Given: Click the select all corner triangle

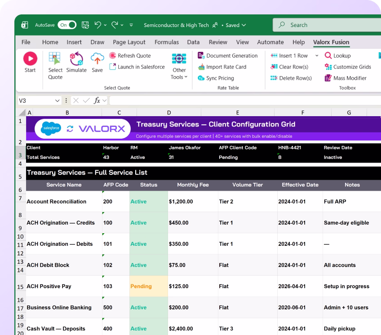Looking at the screenshot, I should pyautogui.click(x=22, y=113).
